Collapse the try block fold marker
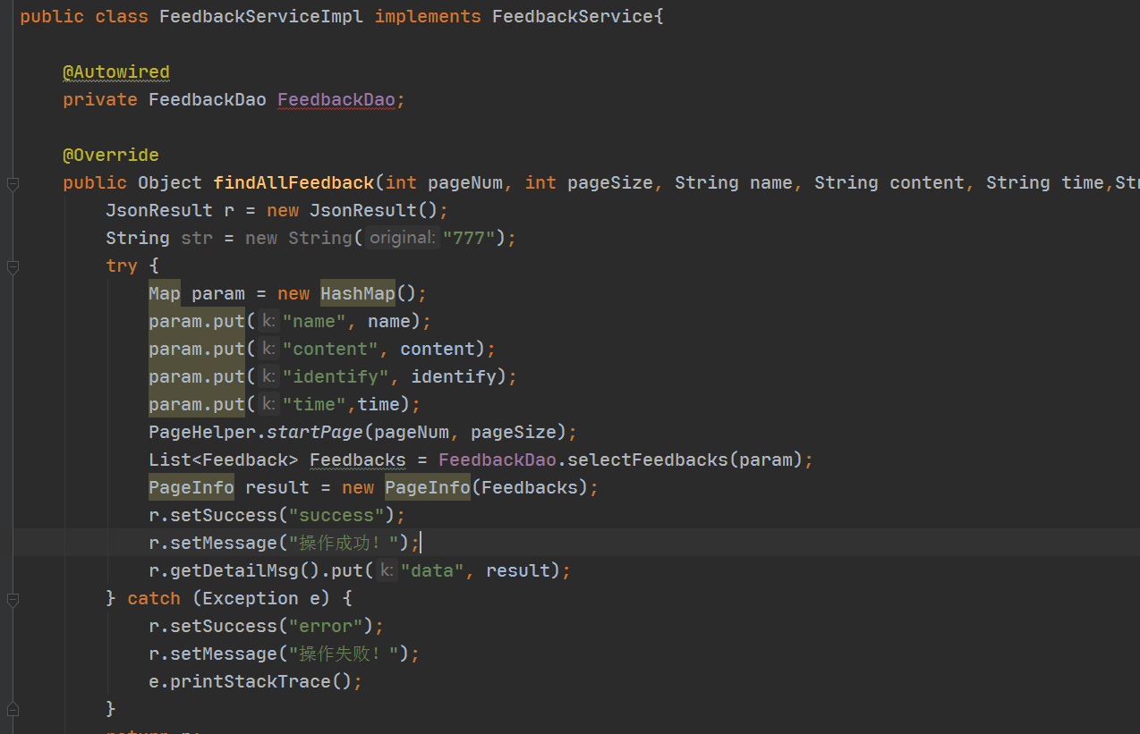 pos(13,266)
